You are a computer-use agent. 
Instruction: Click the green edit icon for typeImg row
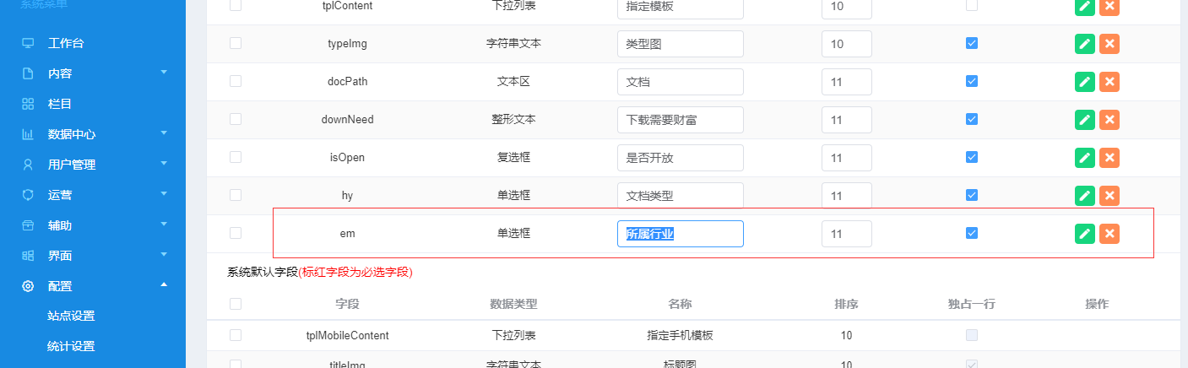(1085, 44)
